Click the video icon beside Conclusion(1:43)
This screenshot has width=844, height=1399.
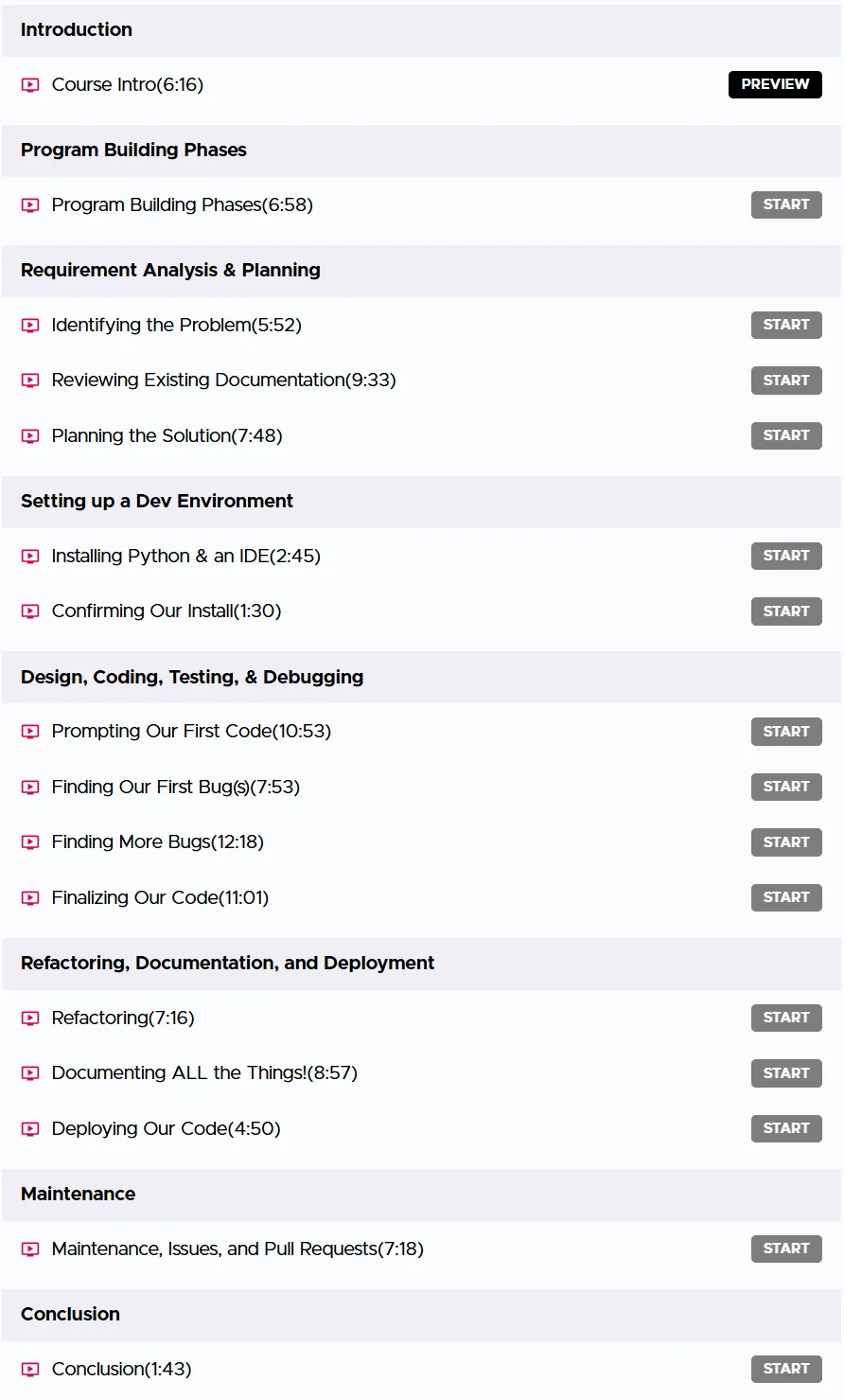(x=30, y=1370)
